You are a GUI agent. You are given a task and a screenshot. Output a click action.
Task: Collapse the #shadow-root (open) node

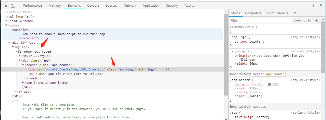(x=16, y=52)
